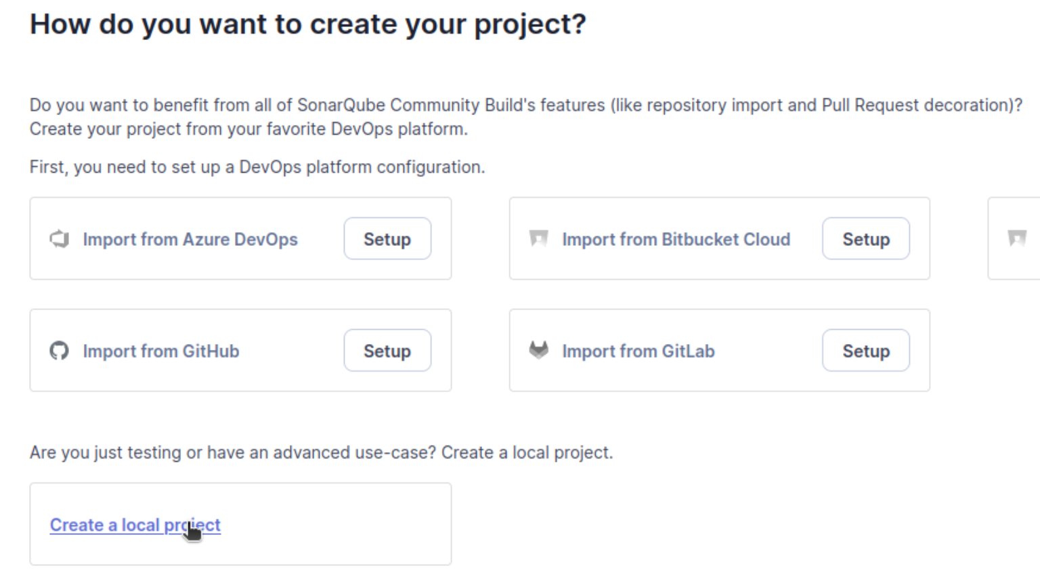Click the Azure DevOps logo icon

click(x=60, y=239)
